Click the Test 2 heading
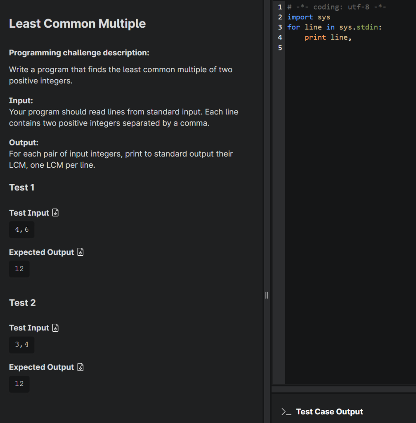Screen dimensions: 416x423 coord(22,302)
